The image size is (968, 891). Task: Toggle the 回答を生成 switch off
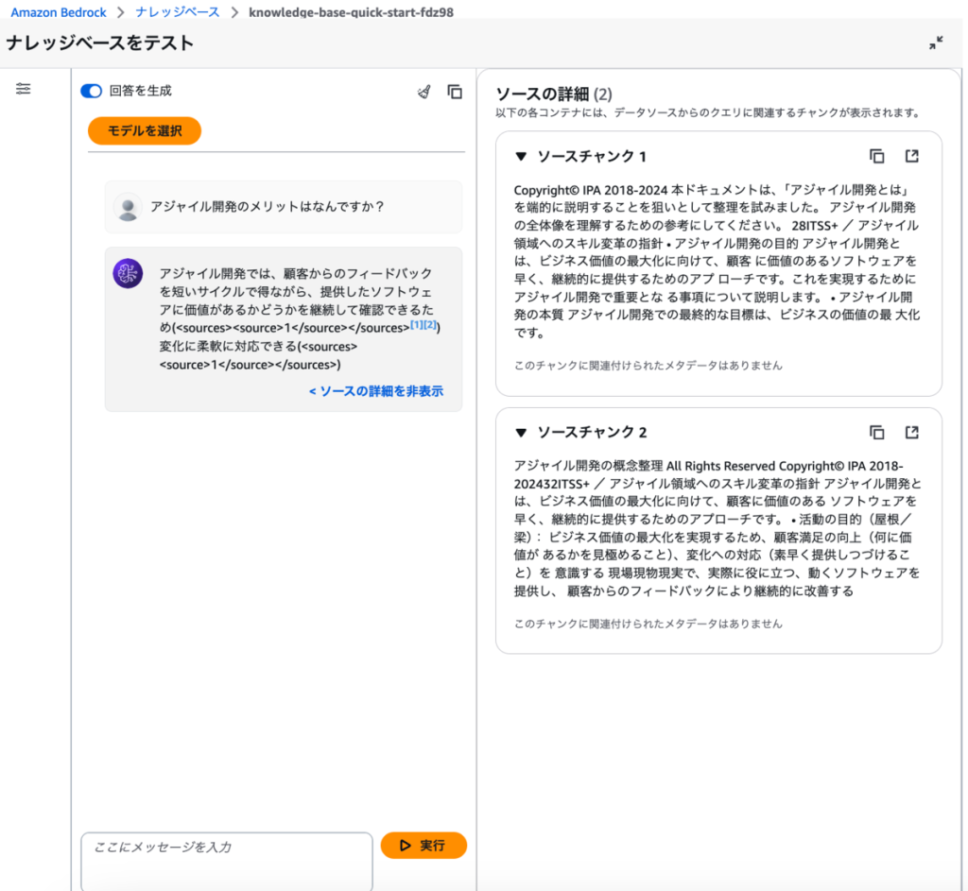92,92
